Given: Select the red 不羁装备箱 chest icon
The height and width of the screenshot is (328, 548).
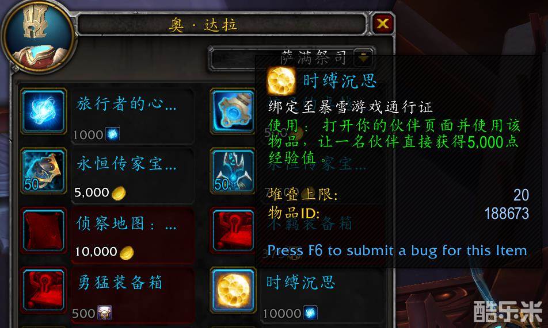Looking at the screenshot, I should (x=233, y=230).
